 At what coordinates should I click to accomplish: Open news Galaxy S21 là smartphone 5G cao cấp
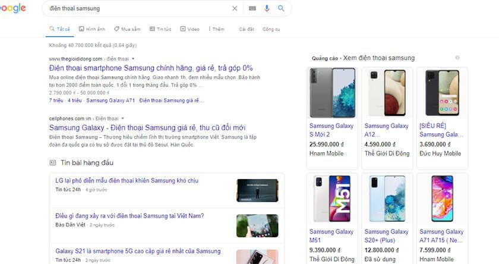(138, 251)
